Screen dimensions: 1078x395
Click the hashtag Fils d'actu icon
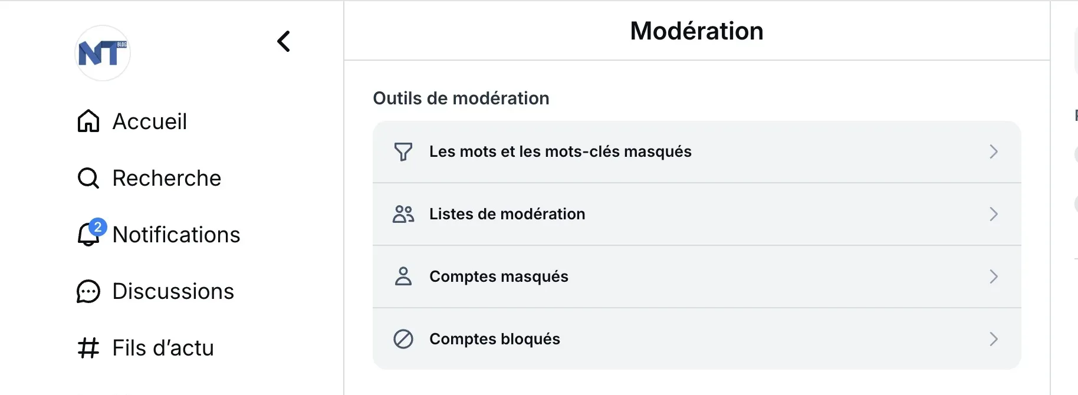click(88, 348)
